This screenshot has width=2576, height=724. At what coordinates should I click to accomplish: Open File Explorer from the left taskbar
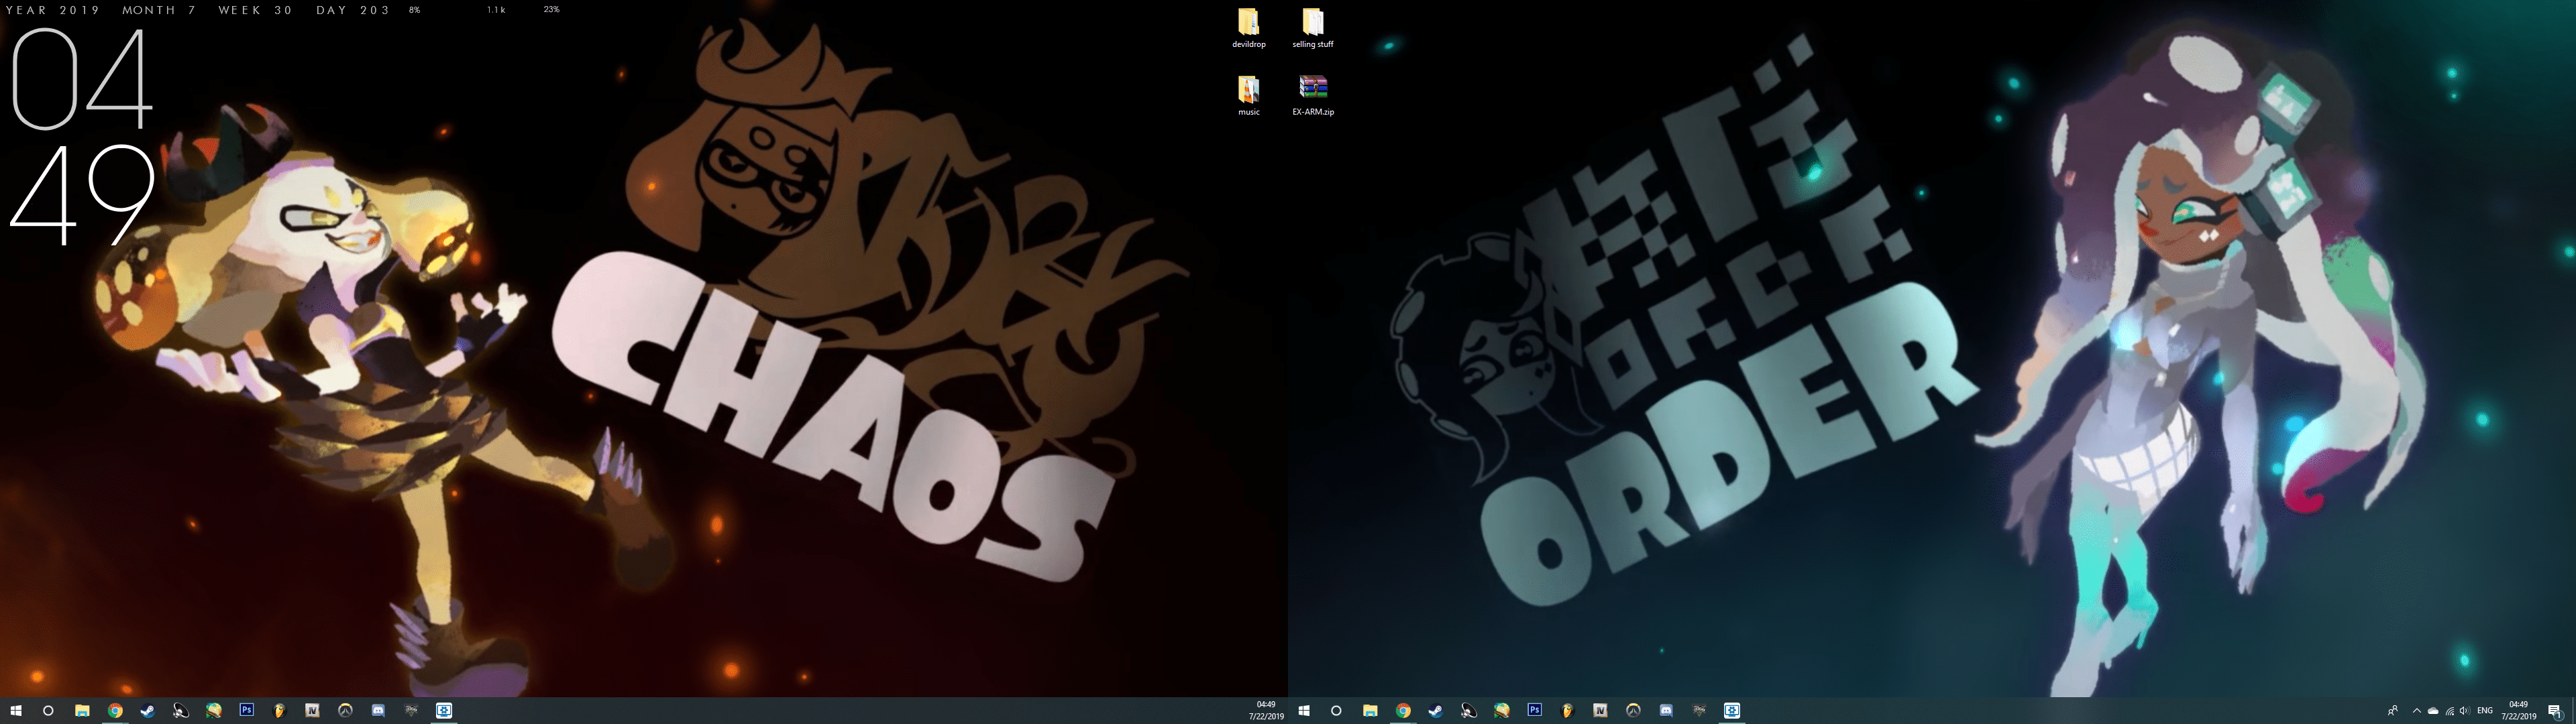tap(82, 711)
